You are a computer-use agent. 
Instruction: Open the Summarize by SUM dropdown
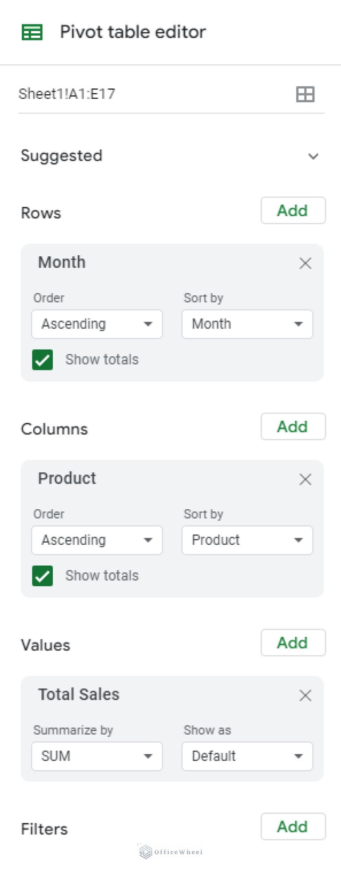point(97,756)
